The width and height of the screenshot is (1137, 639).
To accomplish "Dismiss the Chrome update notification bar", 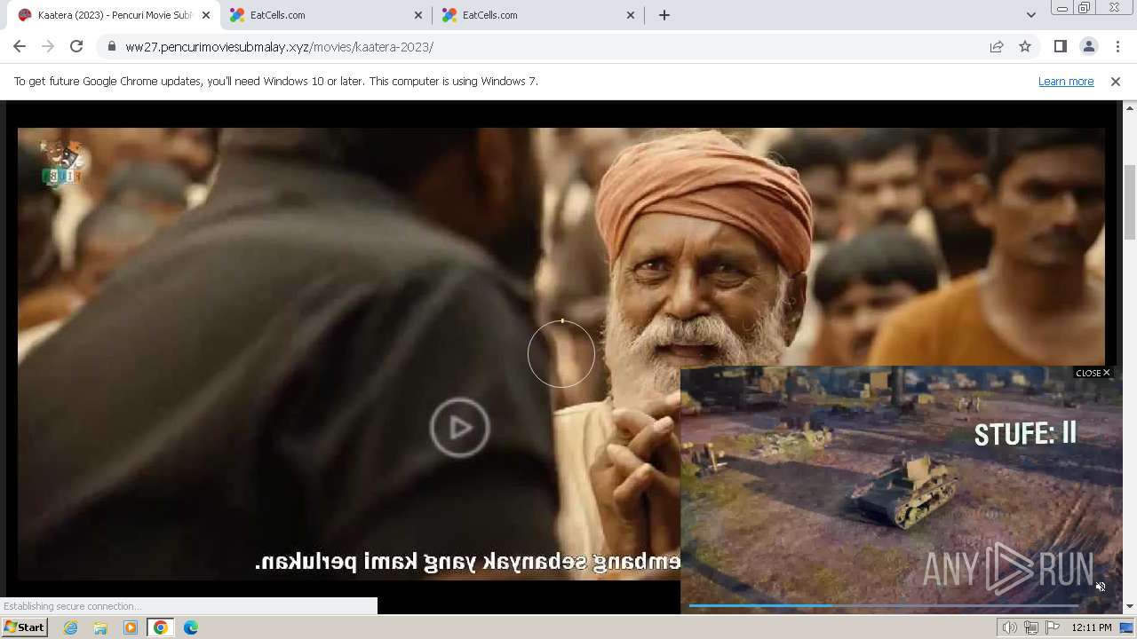I will tap(1116, 82).
